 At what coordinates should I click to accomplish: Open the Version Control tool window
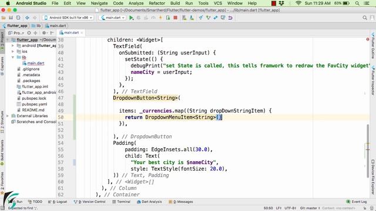89,202
